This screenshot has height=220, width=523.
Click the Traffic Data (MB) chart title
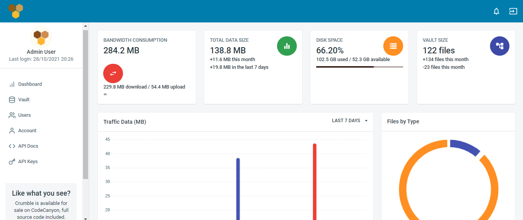coord(125,122)
